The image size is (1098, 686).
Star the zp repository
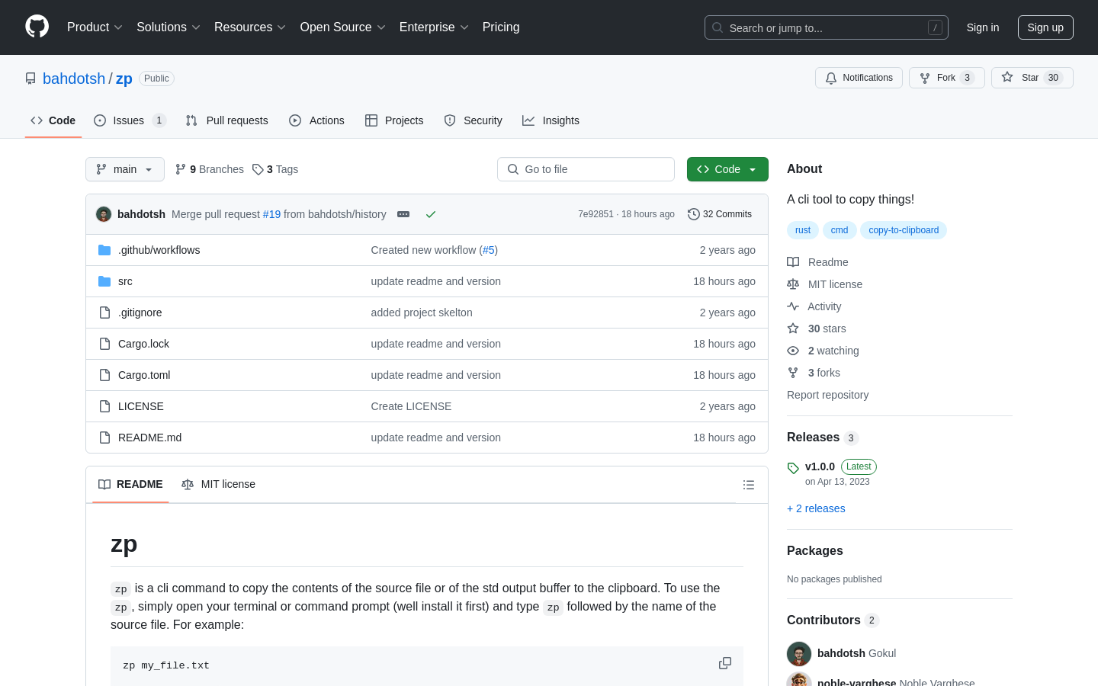coord(1032,78)
